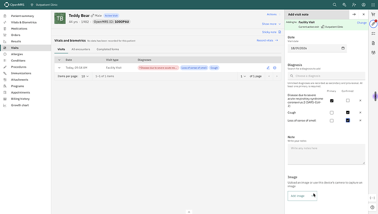Viewport: 378px width, 214px height.
Task: Expand Show more patient details
Action: click(271, 24)
